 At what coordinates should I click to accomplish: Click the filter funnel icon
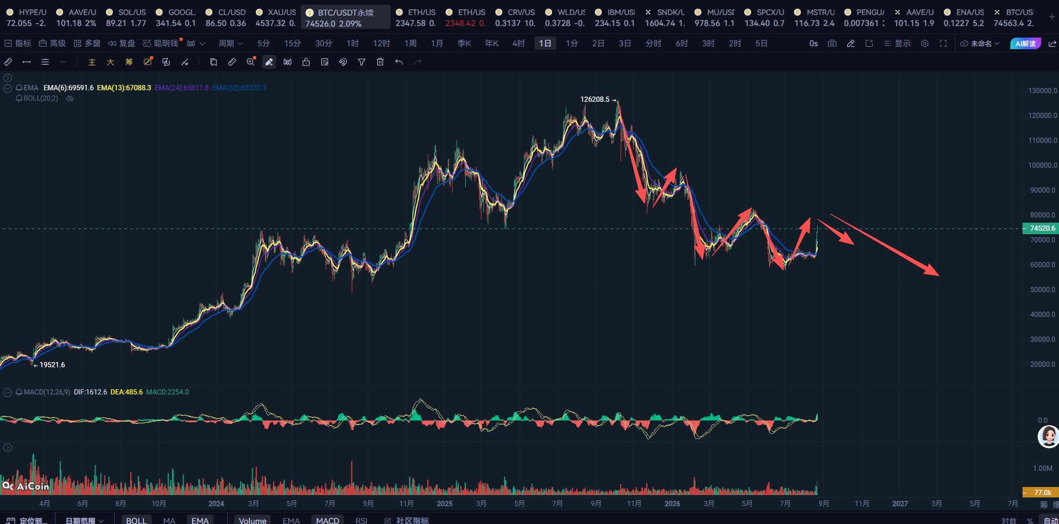tap(362, 62)
